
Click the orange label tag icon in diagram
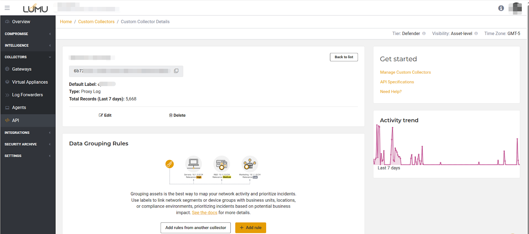170,164
